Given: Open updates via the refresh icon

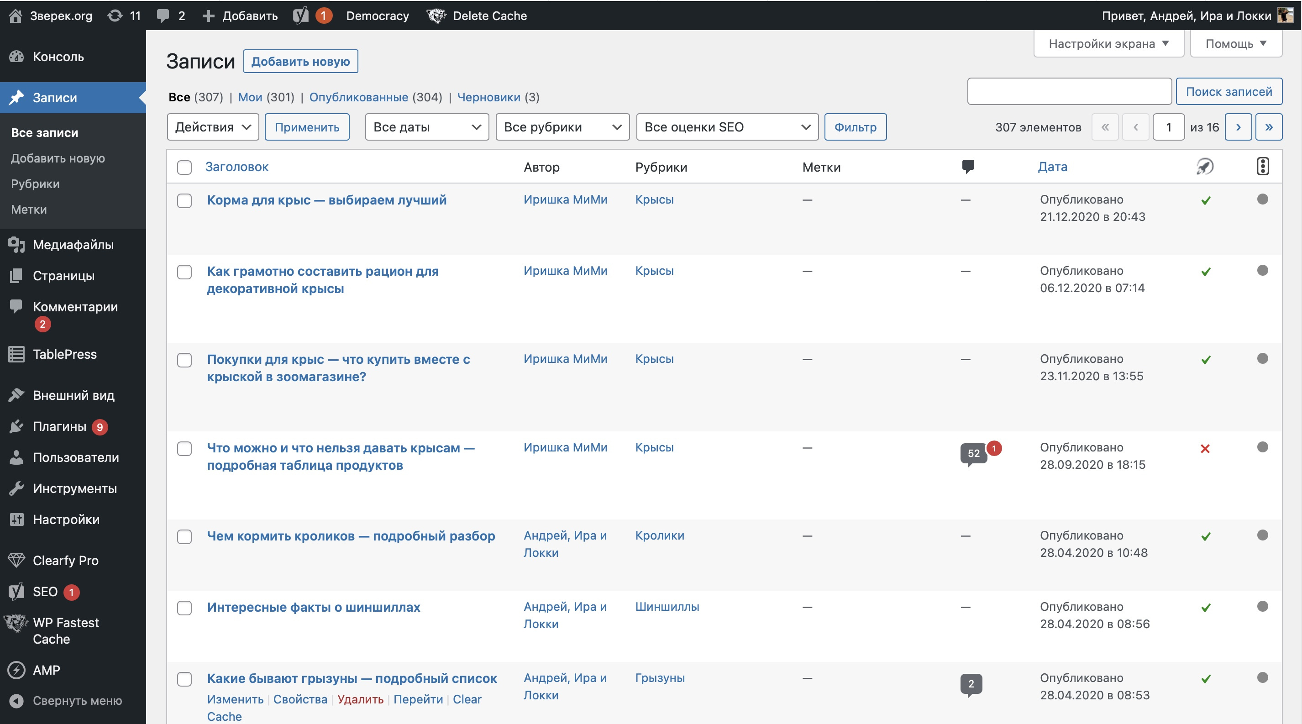Looking at the screenshot, I should pos(115,16).
